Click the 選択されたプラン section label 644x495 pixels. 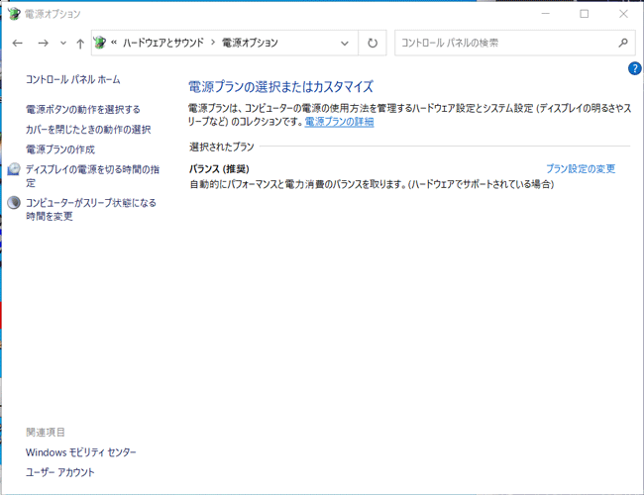pos(222,147)
